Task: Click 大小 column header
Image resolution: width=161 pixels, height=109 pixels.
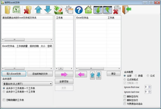Action: pos(43,46)
